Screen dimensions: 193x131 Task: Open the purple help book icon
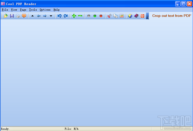(136, 16)
